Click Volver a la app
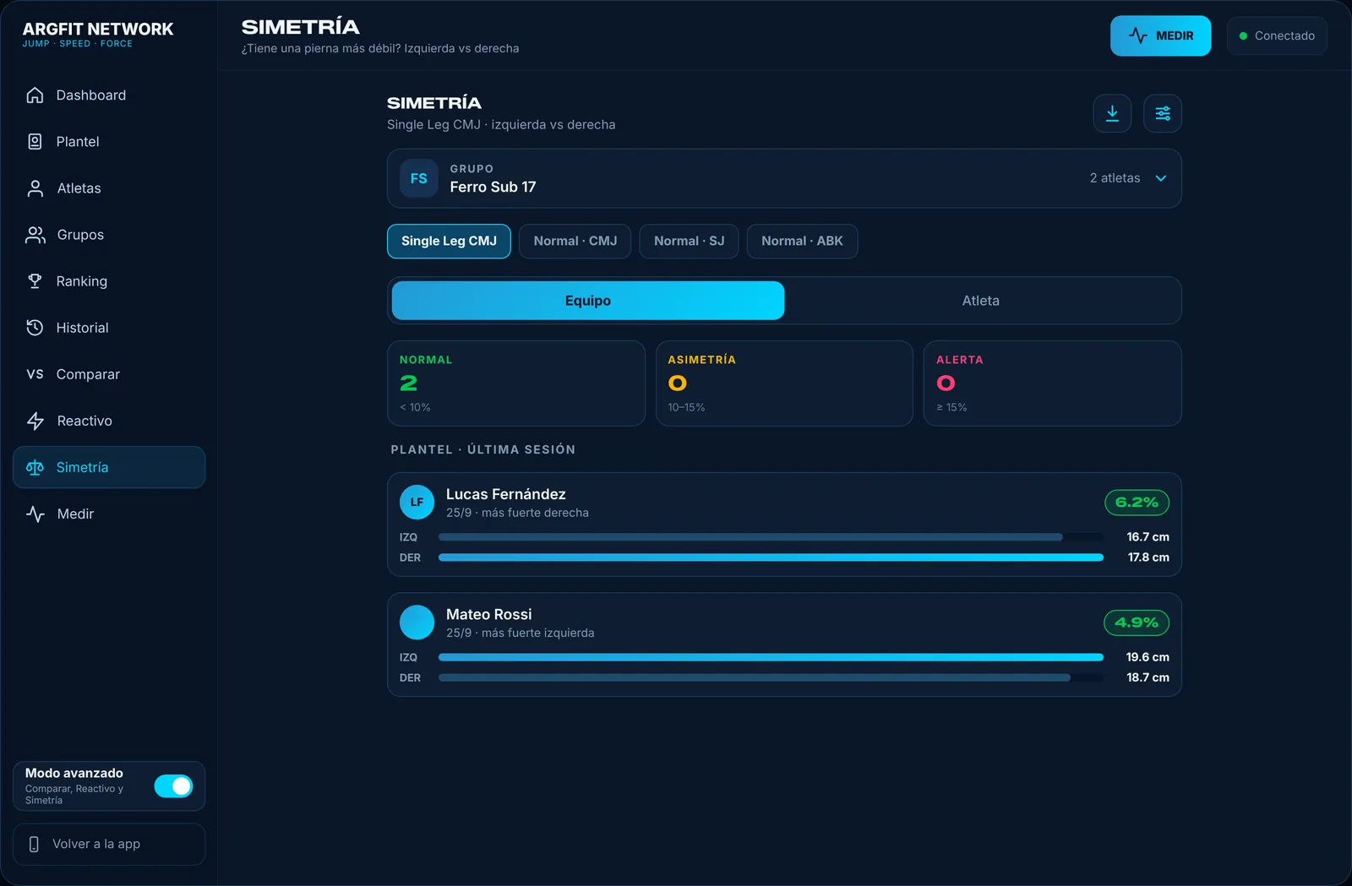1352x886 pixels. [x=109, y=845]
